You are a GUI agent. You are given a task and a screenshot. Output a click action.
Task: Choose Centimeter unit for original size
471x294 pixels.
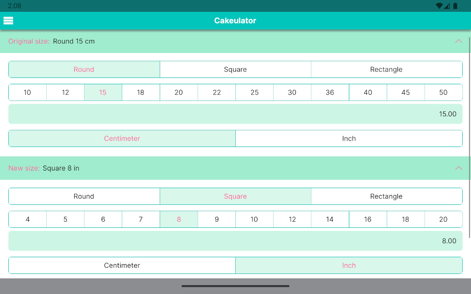[122, 139]
